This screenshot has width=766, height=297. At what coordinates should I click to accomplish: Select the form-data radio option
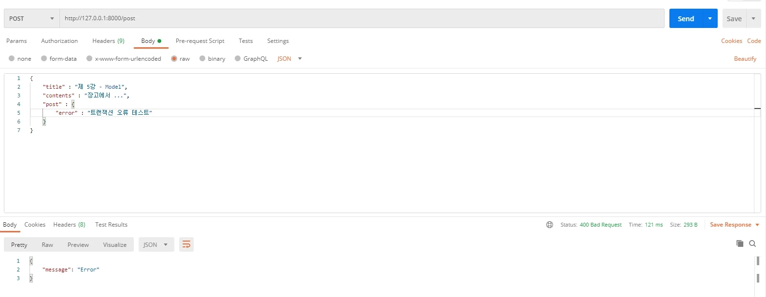pyautogui.click(x=44, y=59)
